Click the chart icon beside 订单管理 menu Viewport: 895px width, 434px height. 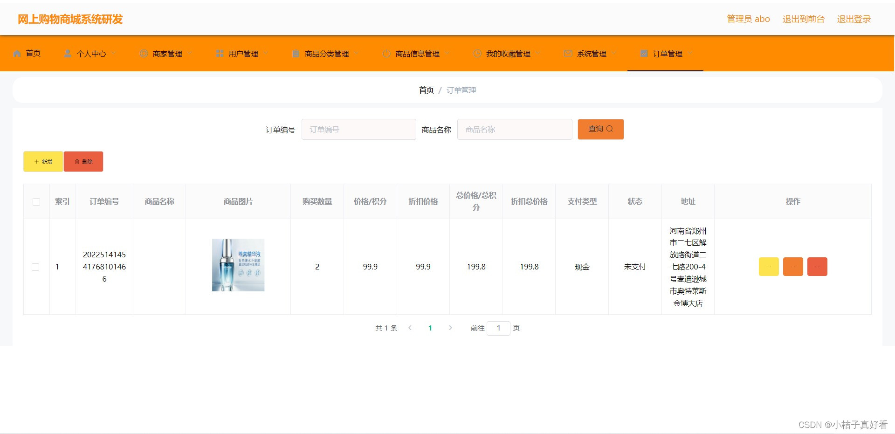click(x=644, y=54)
